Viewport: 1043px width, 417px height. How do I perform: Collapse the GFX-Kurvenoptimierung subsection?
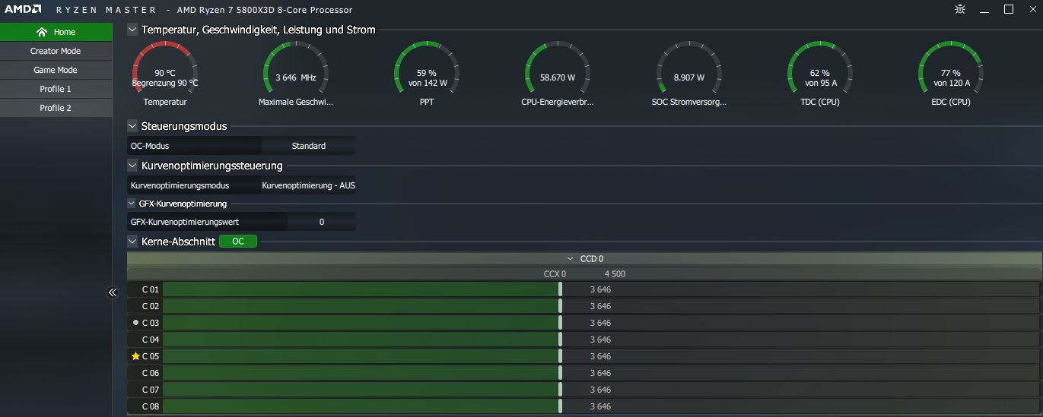tap(132, 204)
